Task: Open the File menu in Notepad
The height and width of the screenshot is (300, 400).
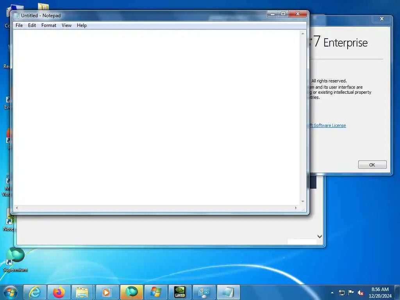Action: (19, 25)
